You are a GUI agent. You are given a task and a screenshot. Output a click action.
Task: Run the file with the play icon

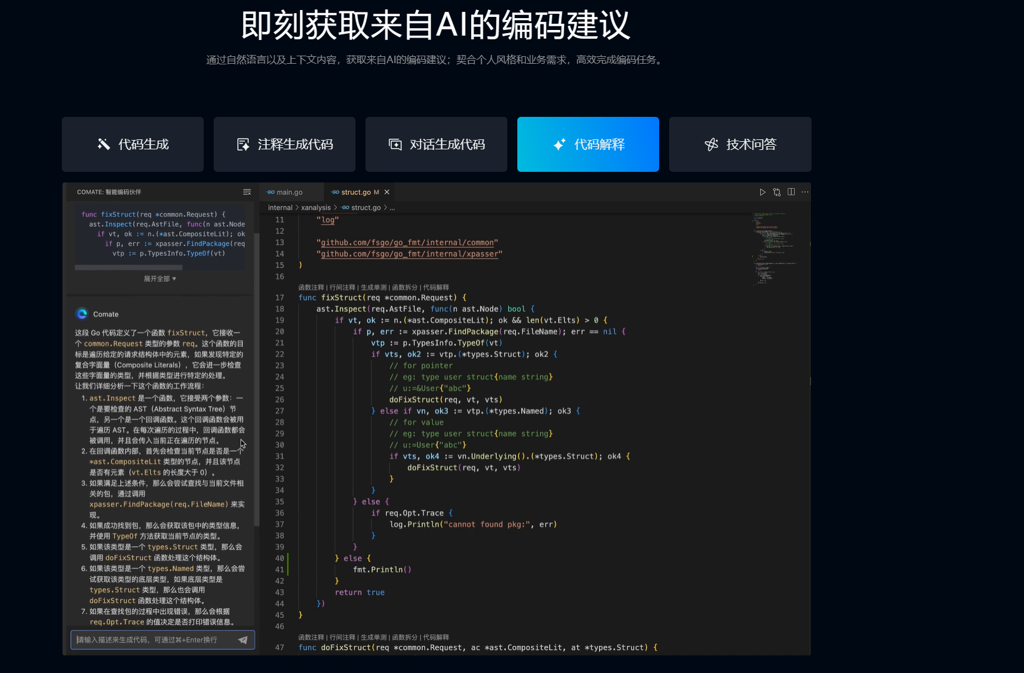(762, 192)
